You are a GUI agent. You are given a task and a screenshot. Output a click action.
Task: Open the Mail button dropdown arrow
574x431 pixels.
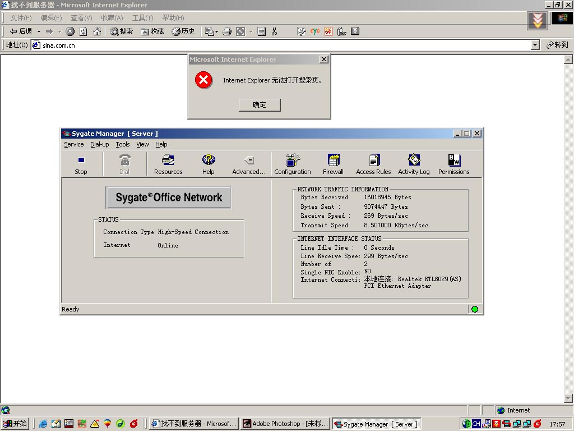coord(216,32)
